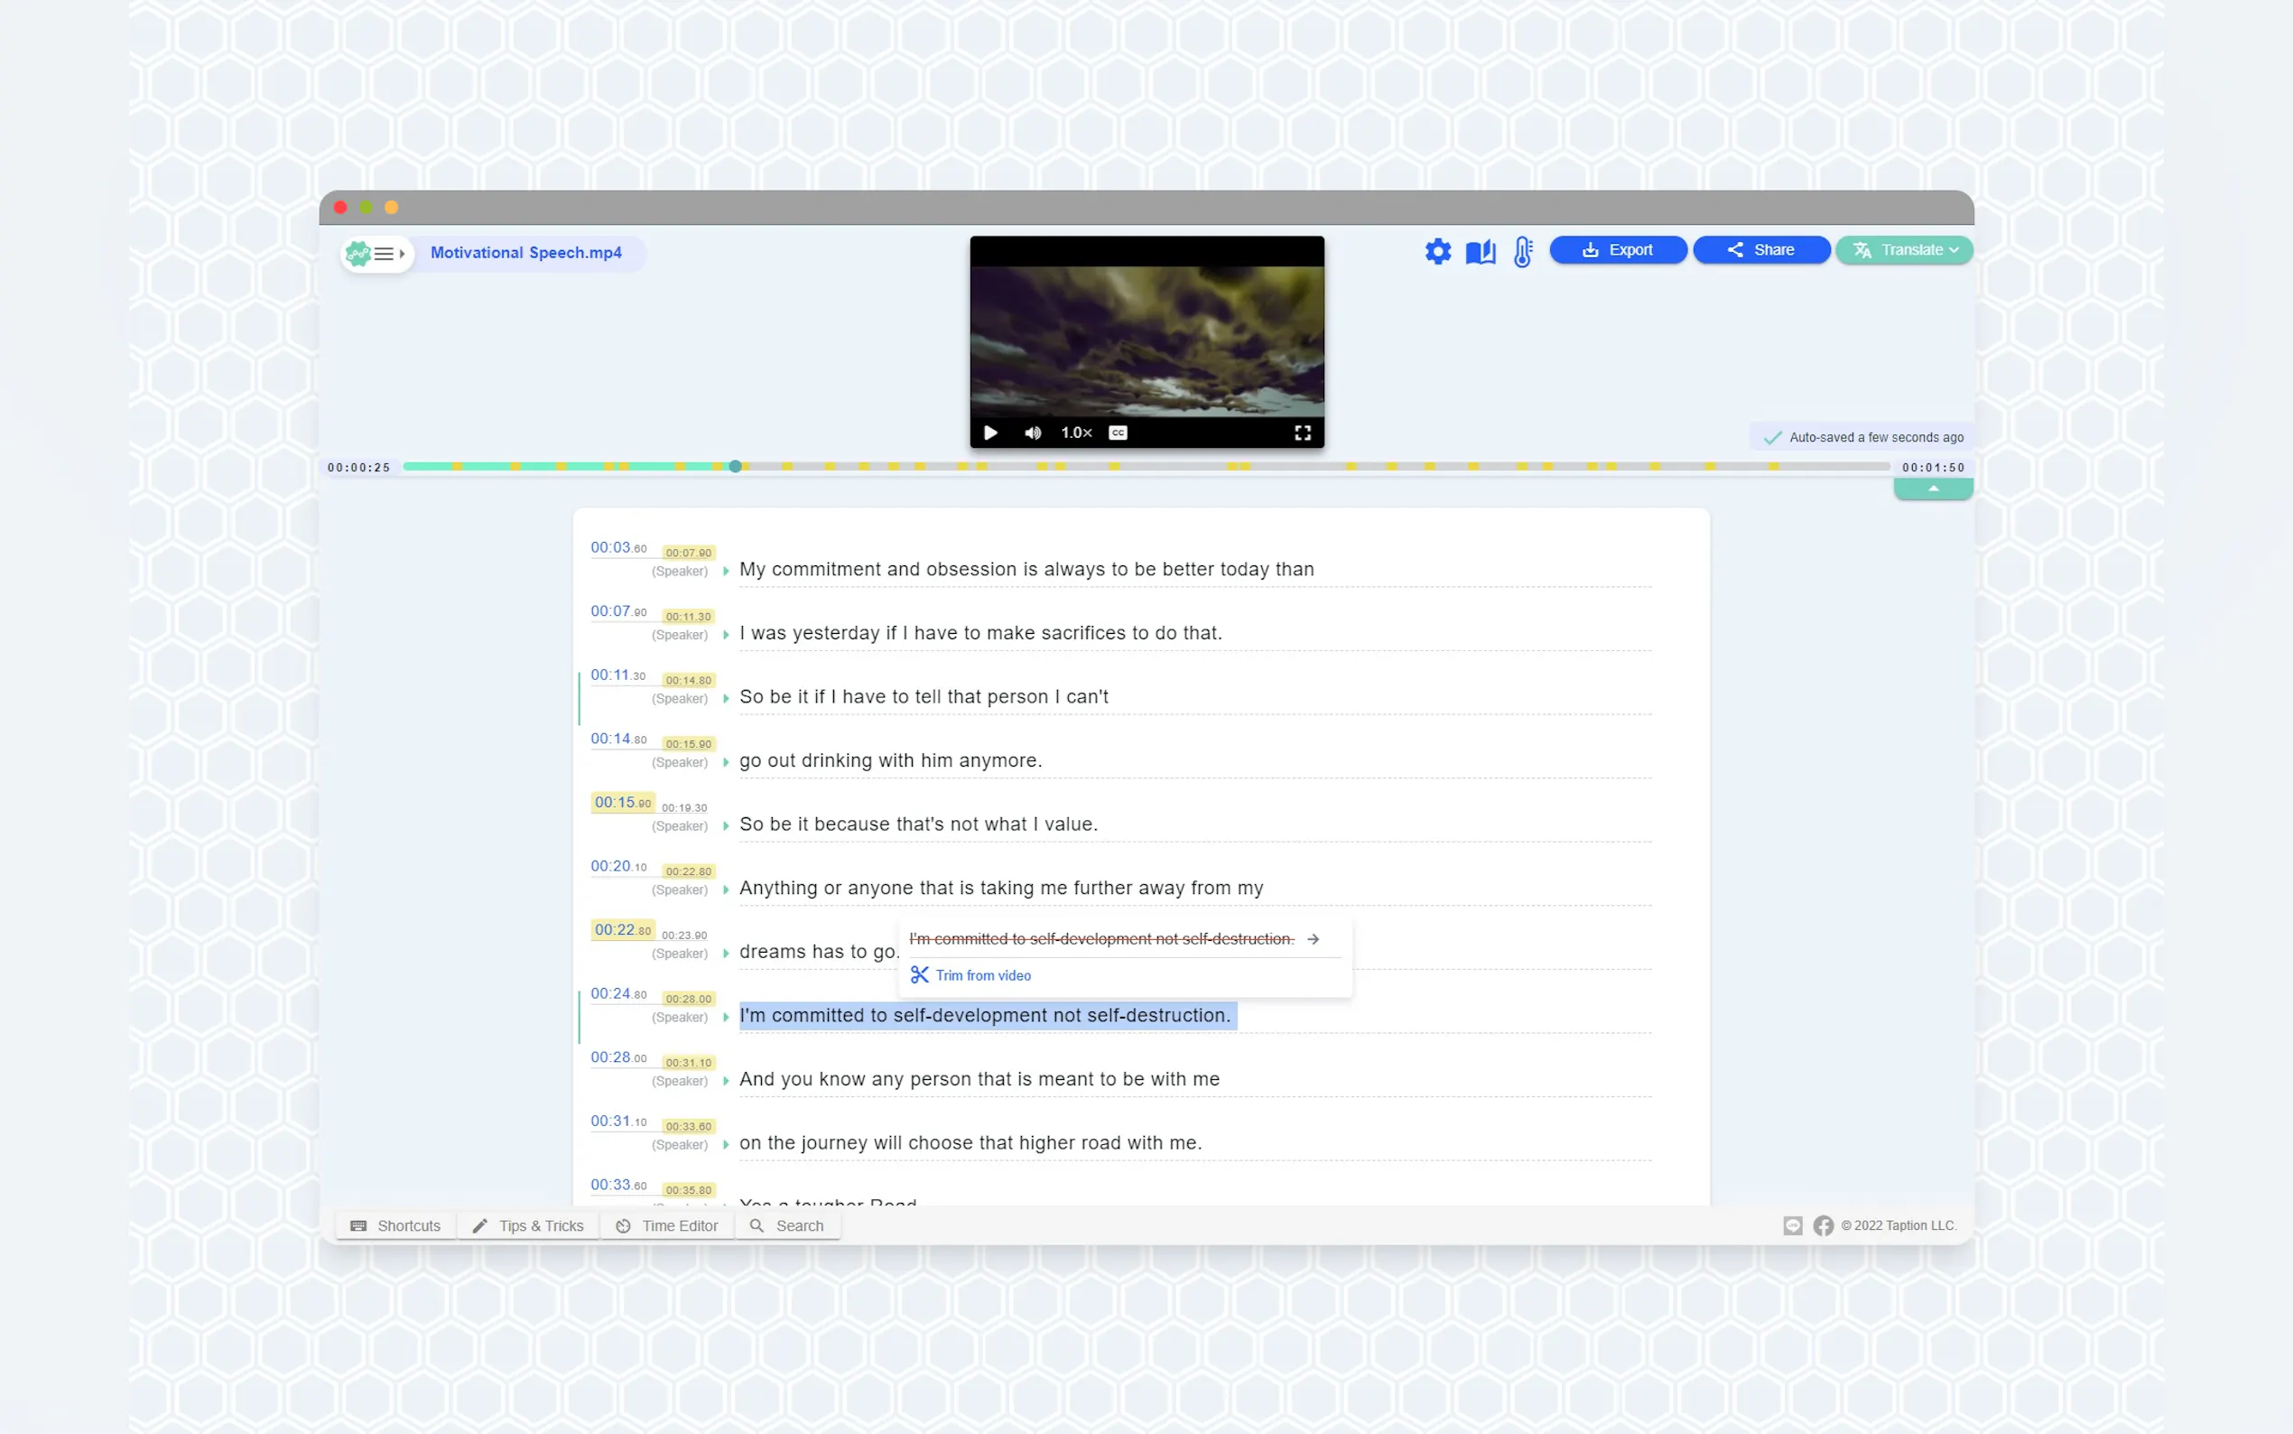This screenshot has height=1434, width=2293.
Task: Open the Shortcuts tab
Action: click(395, 1225)
